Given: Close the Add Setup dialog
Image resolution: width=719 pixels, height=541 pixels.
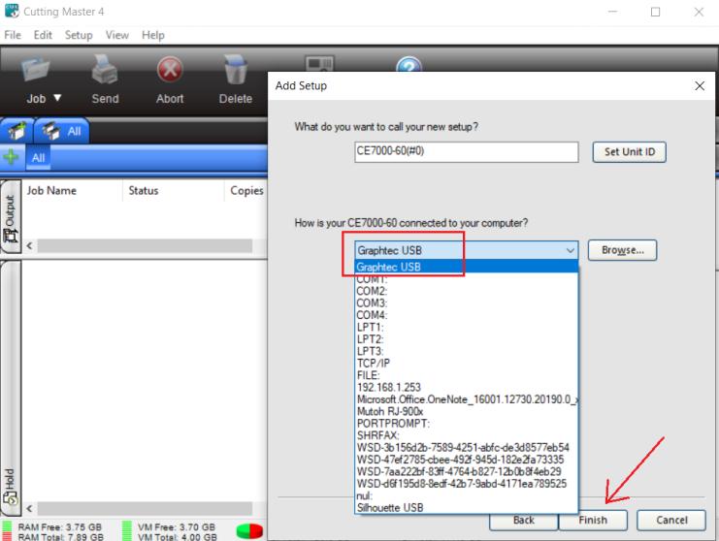Looking at the screenshot, I should [x=700, y=85].
